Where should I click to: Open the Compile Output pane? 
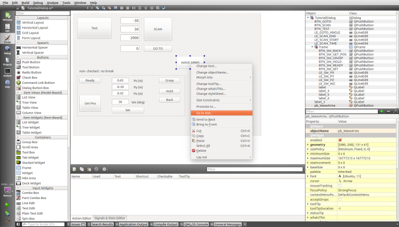(164, 224)
